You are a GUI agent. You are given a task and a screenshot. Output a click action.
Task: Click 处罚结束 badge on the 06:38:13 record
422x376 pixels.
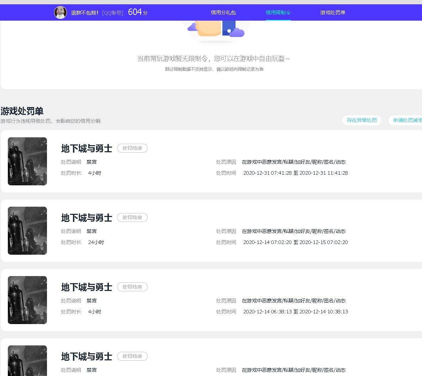[132, 287]
